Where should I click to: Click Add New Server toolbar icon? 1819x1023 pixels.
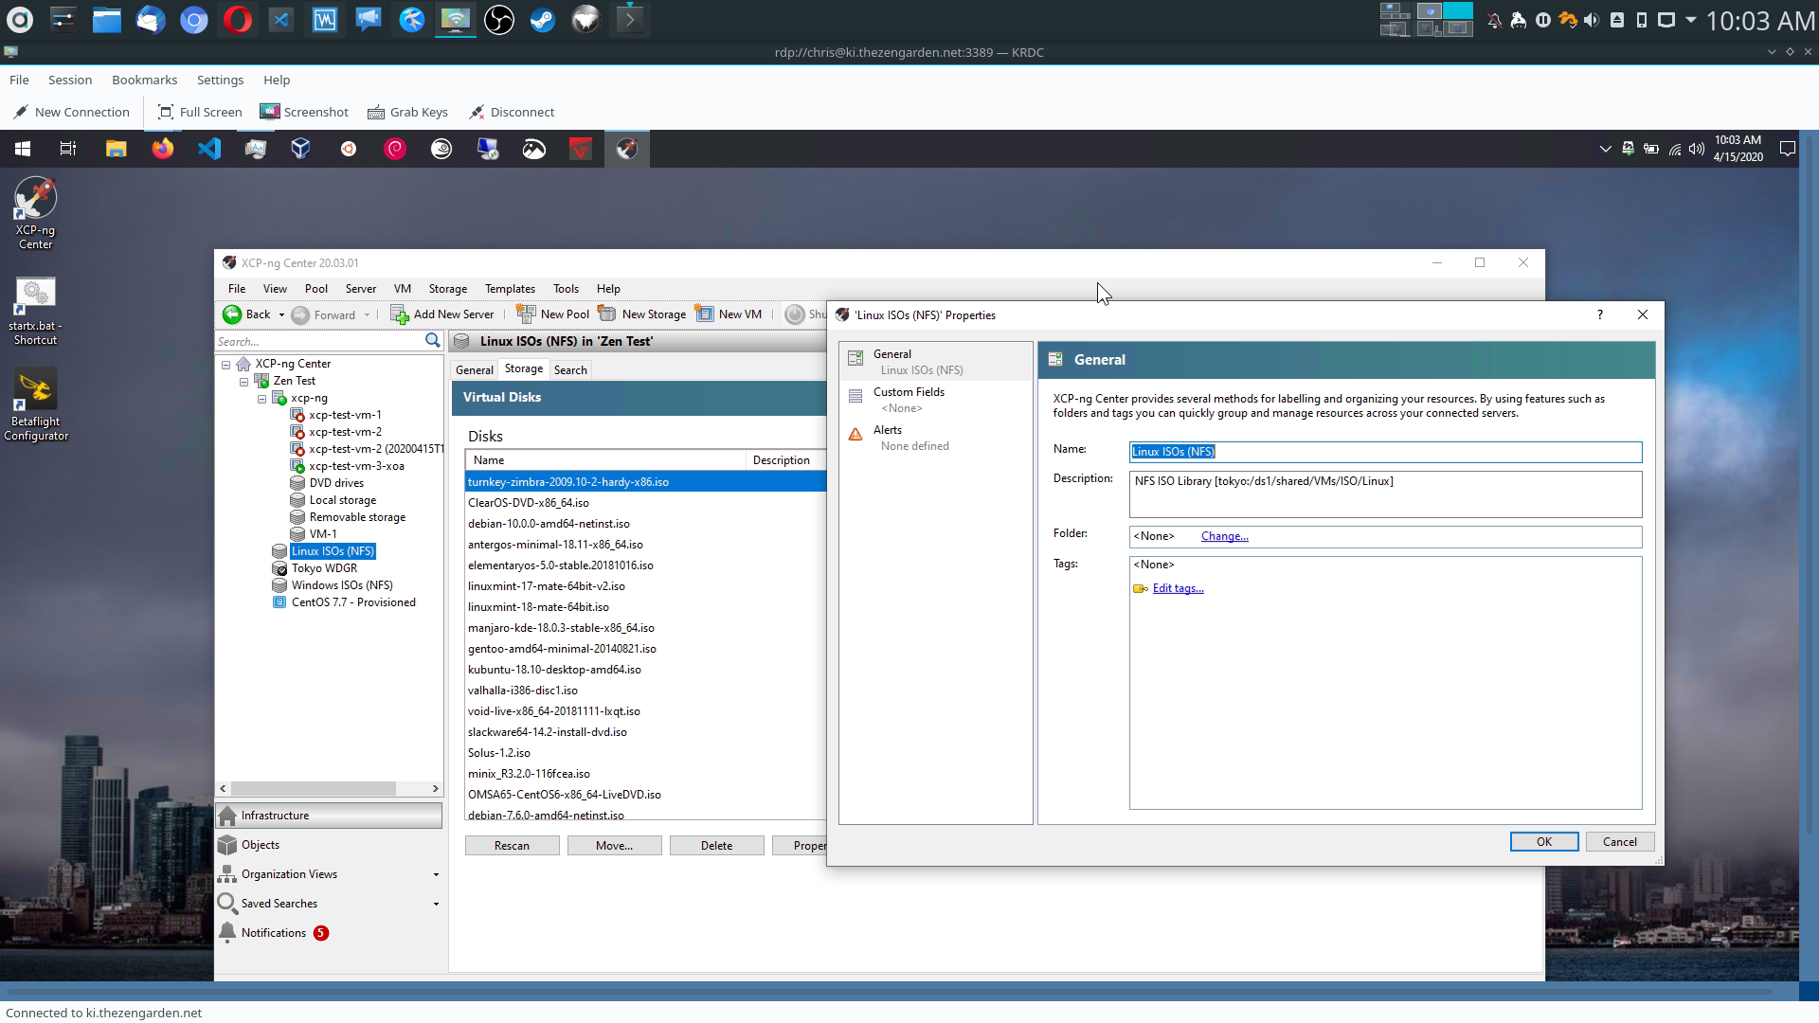pyautogui.click(x=400, y=314)
